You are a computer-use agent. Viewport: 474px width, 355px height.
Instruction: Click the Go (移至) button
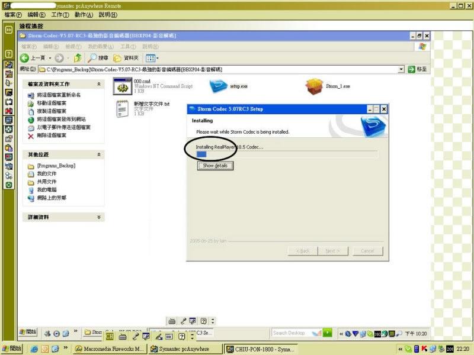coord(418,69)
